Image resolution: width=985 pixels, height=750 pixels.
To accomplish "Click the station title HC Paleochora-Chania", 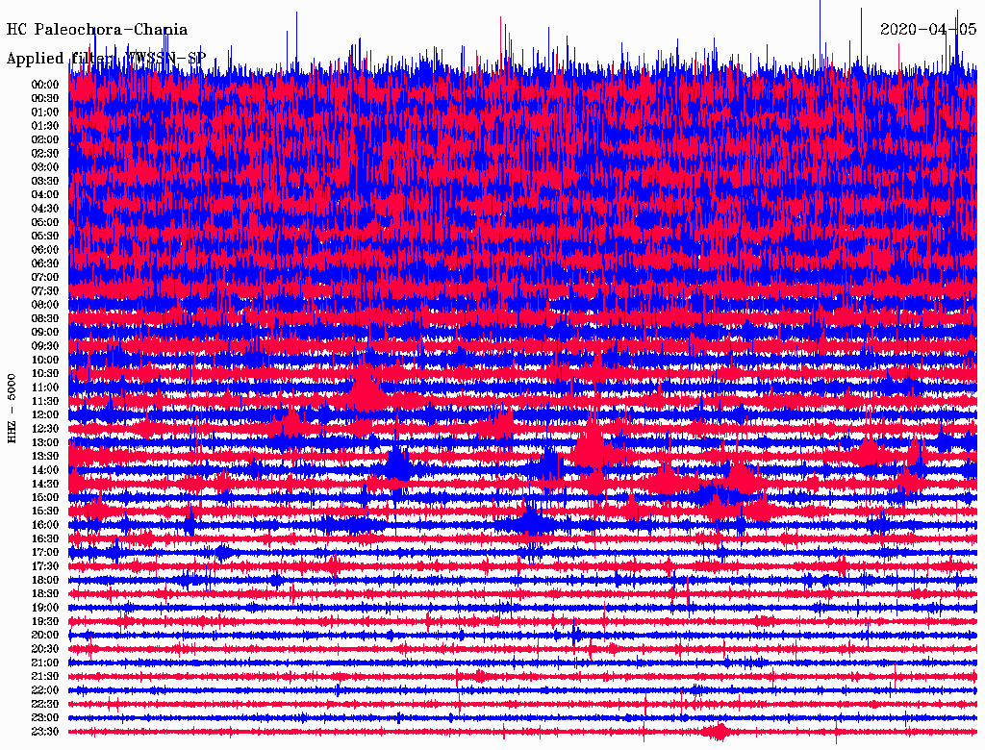I will click(97, 30).
